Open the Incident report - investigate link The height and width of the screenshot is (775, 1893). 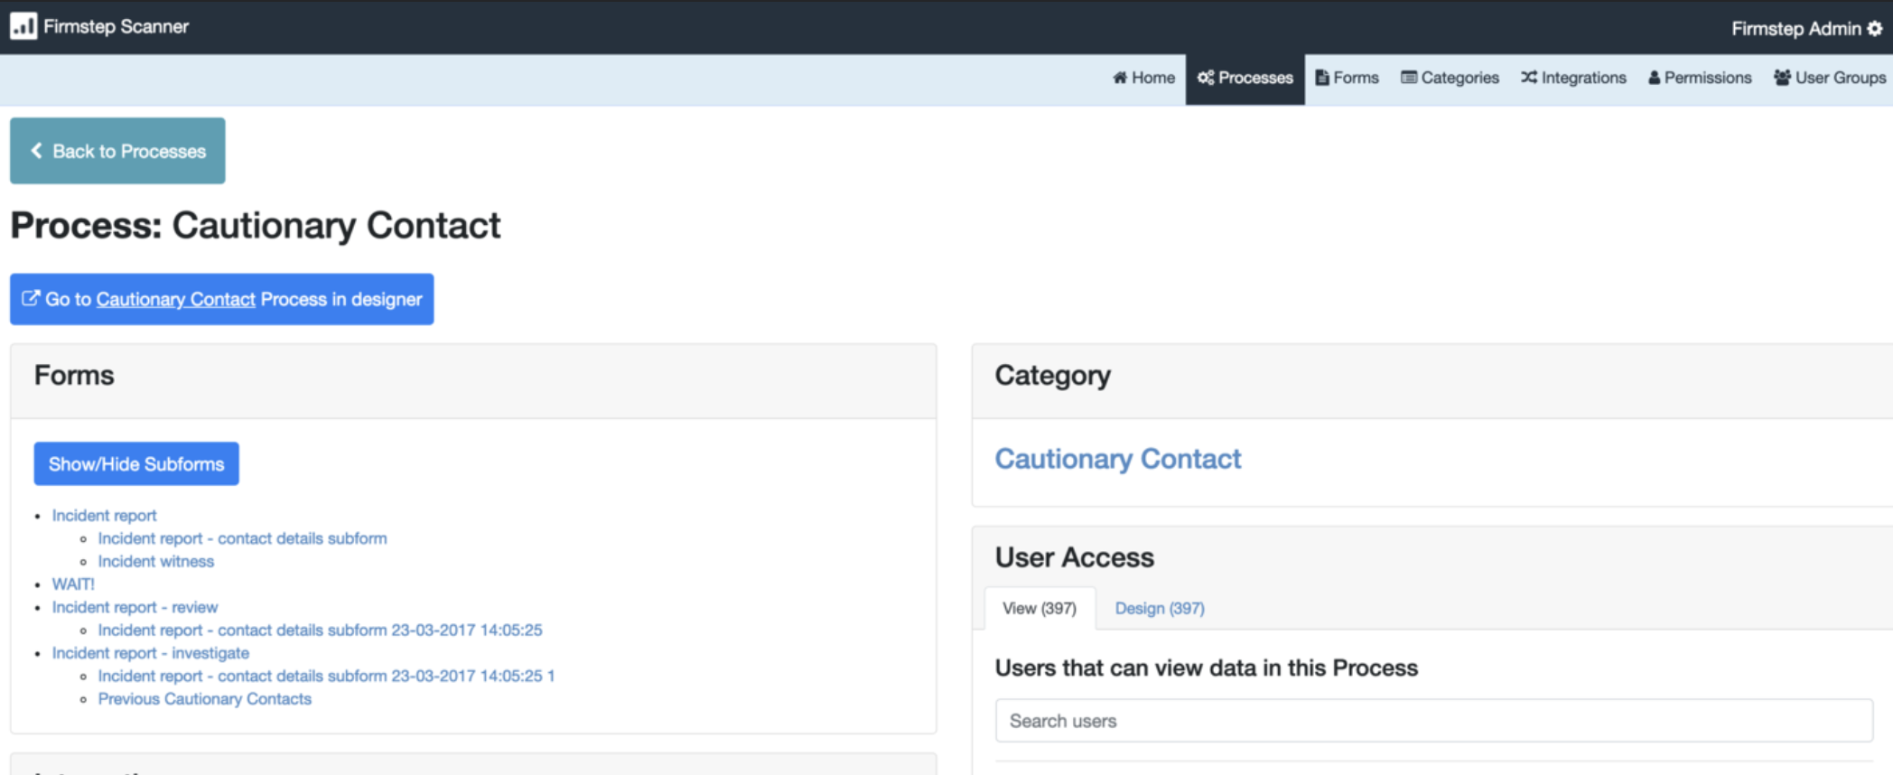pyautogui.click(x=150, y=653)
